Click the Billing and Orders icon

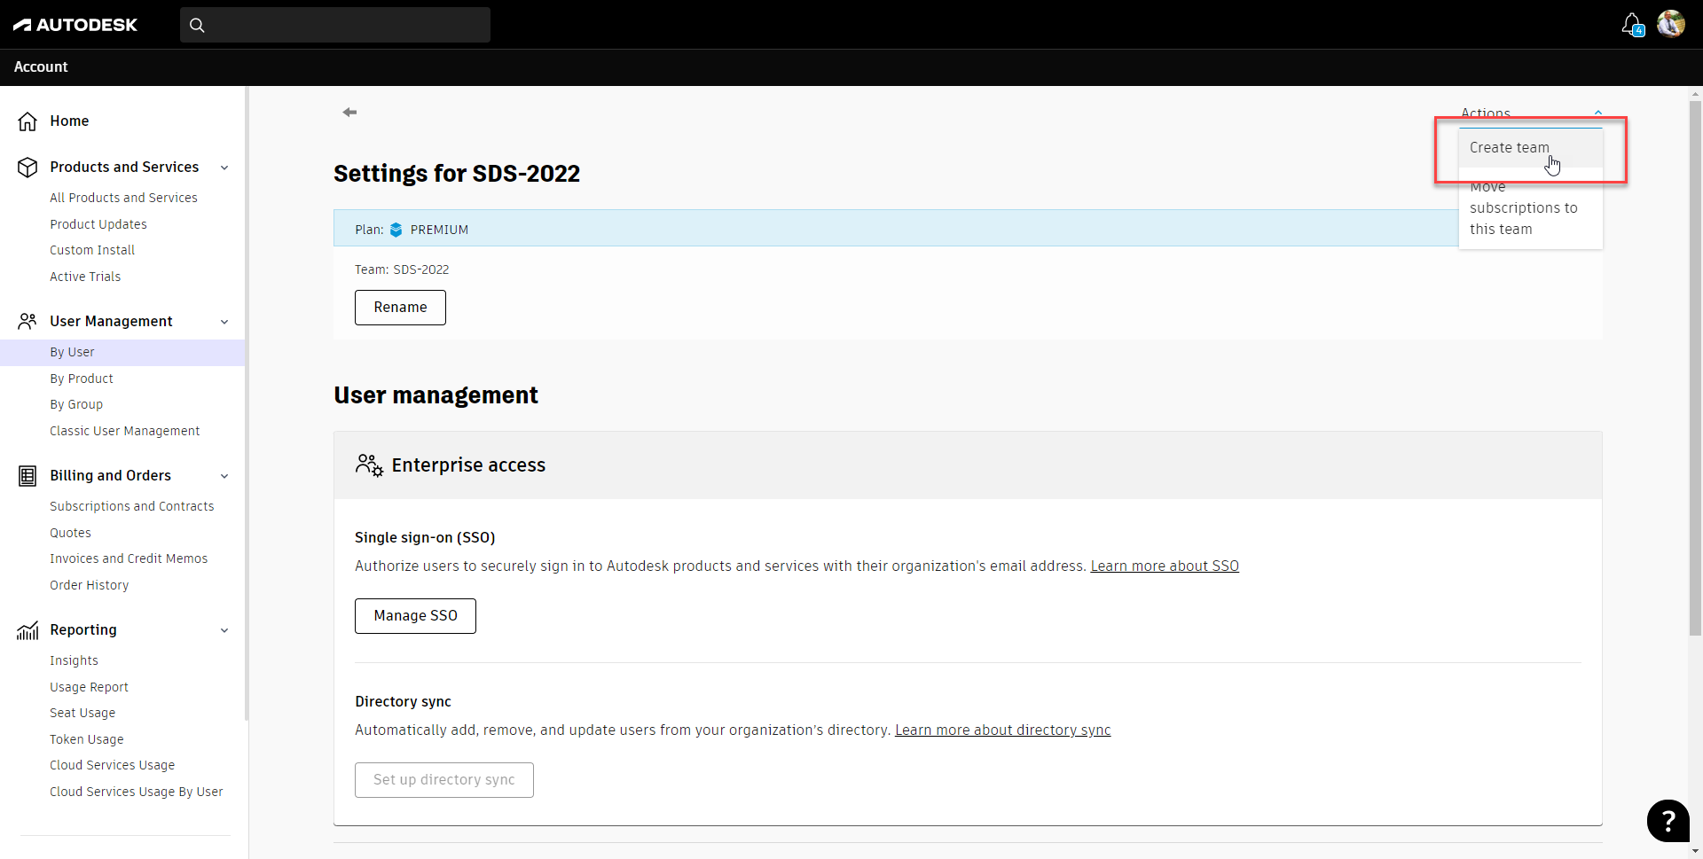(x=27, y=476)
